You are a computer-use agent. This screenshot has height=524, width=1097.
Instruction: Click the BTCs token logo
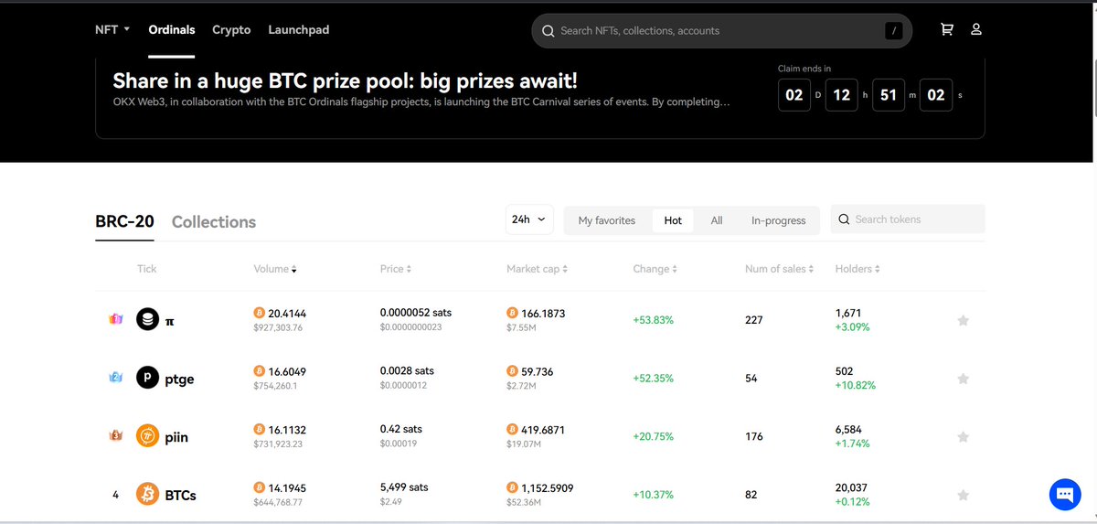pyautogui.click(x=147, y=495)
